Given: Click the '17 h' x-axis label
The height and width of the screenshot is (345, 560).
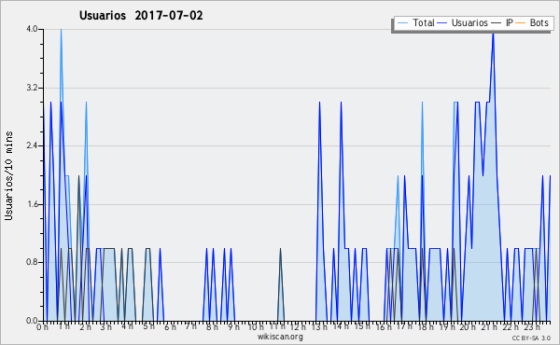Looking at the screenshot, I should point(404,326).
